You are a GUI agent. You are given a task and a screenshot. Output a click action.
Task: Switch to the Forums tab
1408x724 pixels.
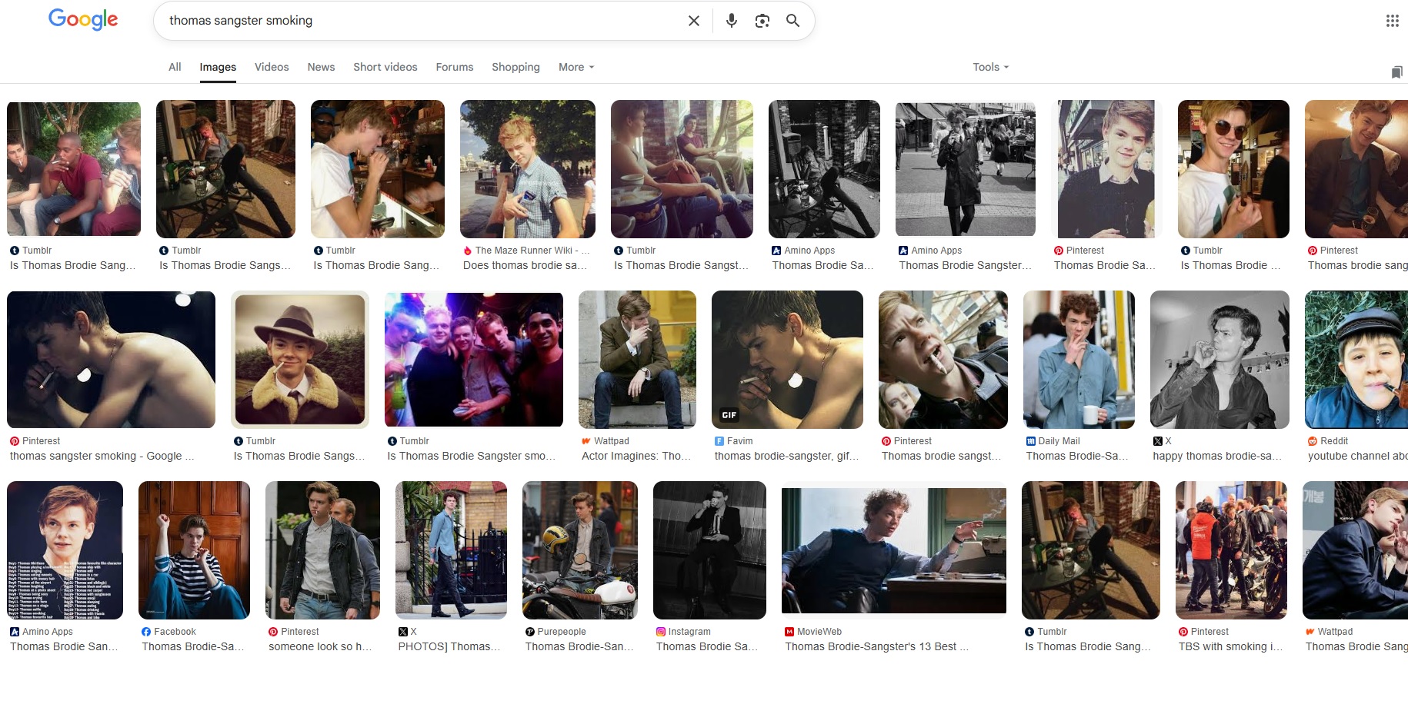(x=455, y=67)
